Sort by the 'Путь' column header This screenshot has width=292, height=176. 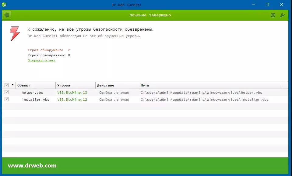[210, 85]
